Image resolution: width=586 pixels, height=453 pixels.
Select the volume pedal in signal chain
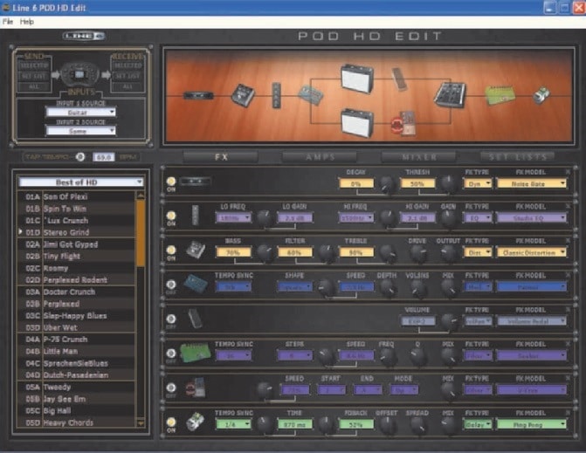[399, 79]
